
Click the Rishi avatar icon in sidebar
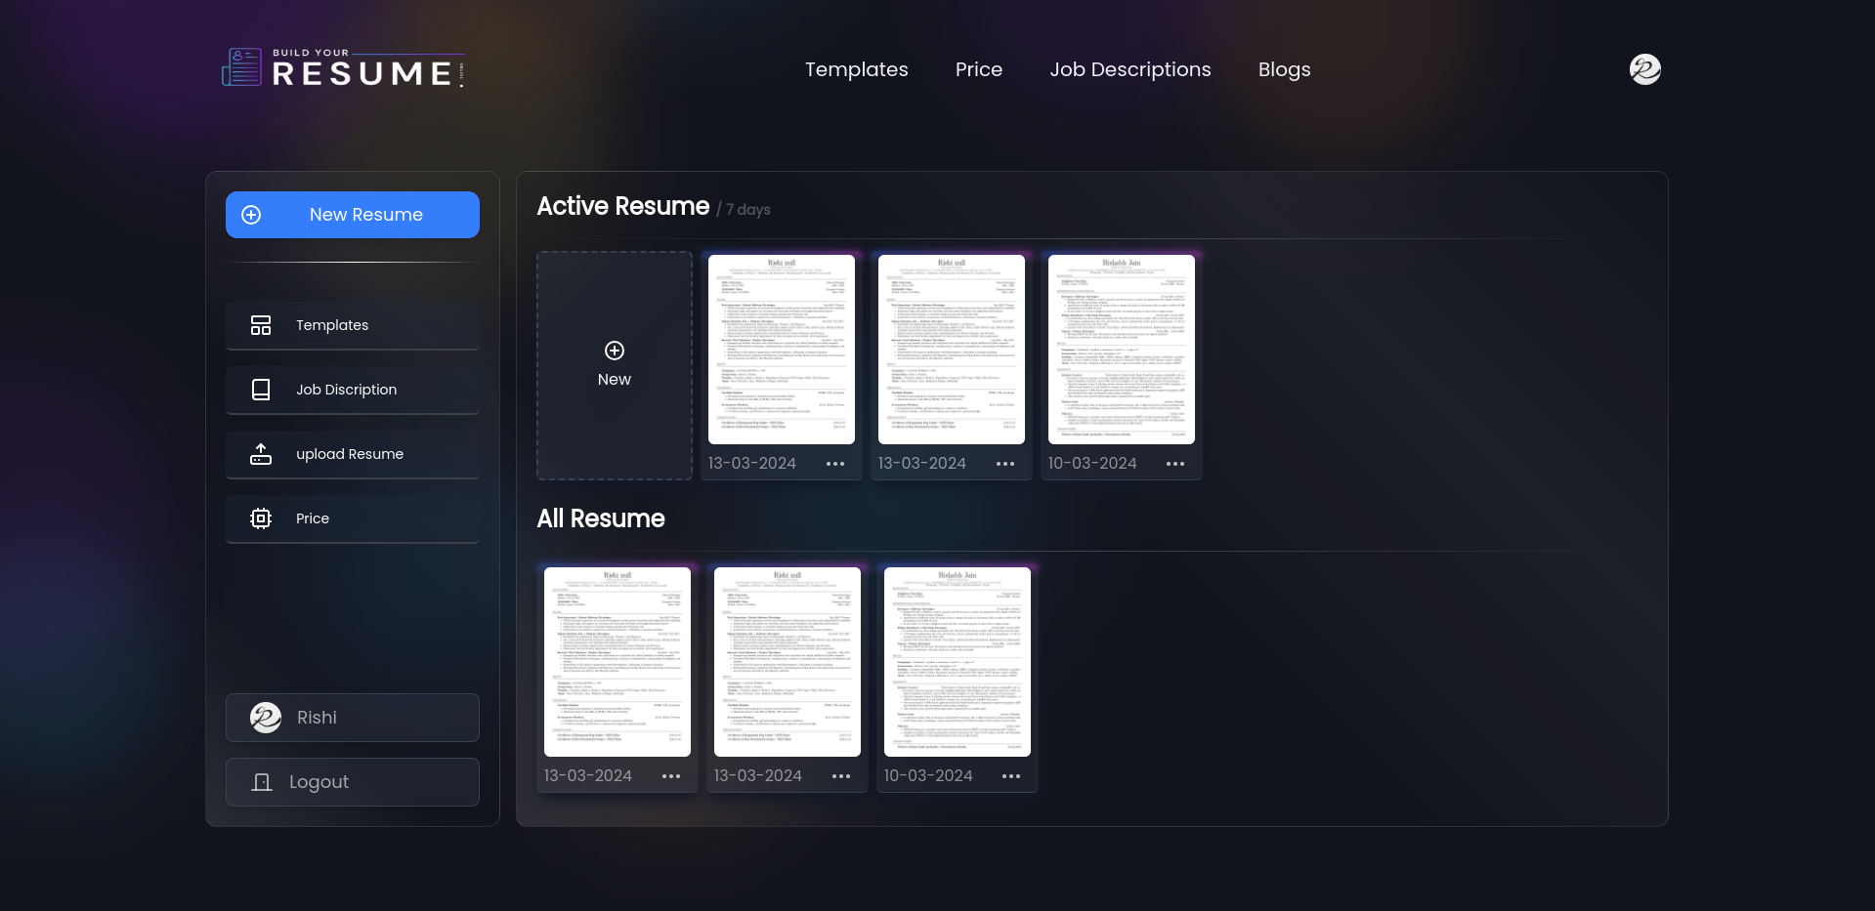(266, 718)
